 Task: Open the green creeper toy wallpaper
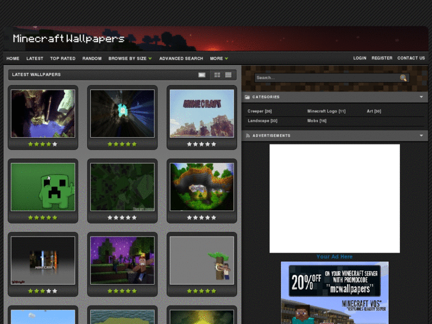(x=43, y=187)
